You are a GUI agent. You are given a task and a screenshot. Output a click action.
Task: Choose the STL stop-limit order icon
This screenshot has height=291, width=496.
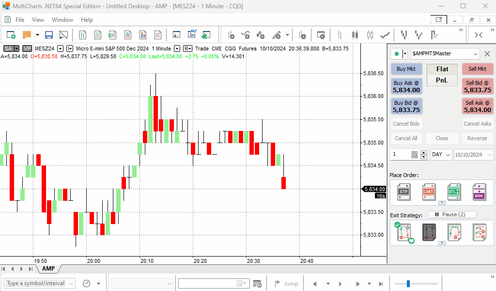[454, 192]
